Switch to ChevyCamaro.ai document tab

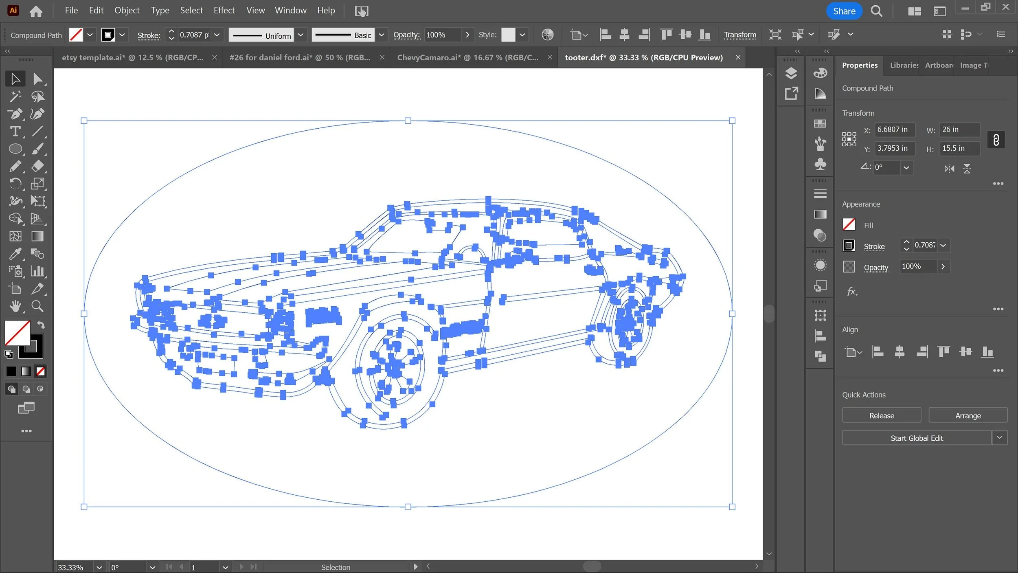467,57
